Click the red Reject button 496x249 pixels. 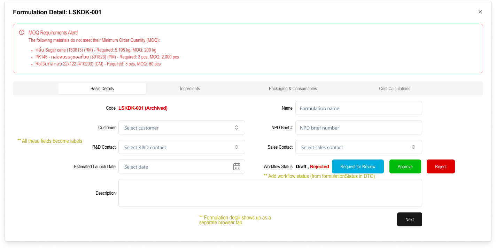click(x=441, y=166)
